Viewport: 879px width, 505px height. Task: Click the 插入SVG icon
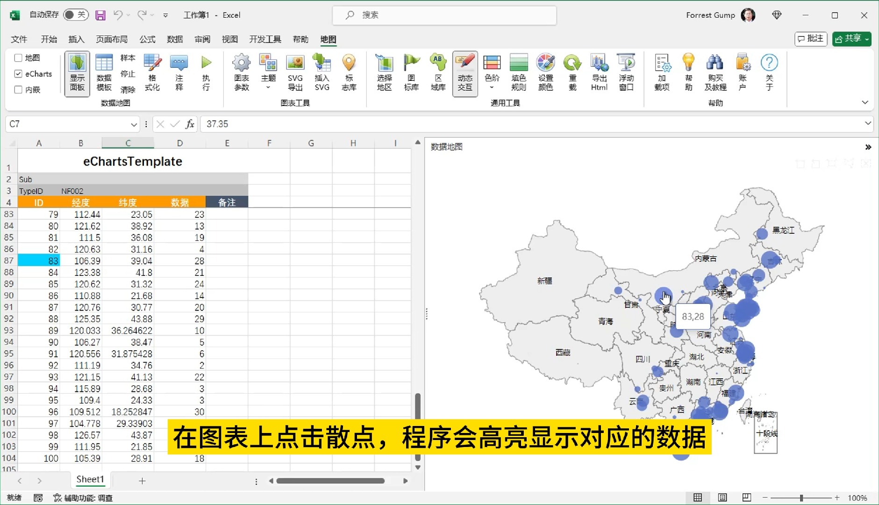click(x=322, y=73)
